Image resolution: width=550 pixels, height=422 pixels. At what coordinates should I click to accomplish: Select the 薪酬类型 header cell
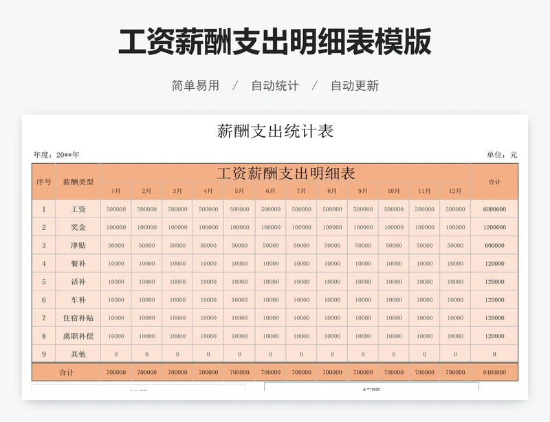pyautogui.click(x=78, y=182)
